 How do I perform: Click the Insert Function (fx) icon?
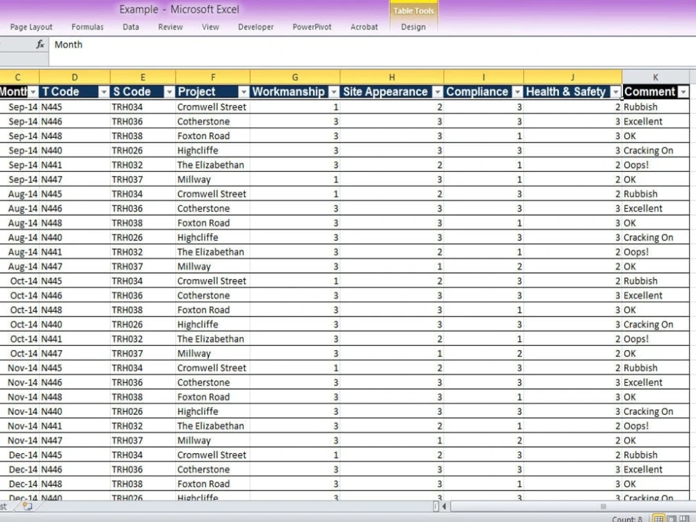point(40,44)
